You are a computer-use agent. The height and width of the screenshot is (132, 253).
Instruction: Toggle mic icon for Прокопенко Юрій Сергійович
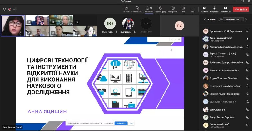point(247,31)
